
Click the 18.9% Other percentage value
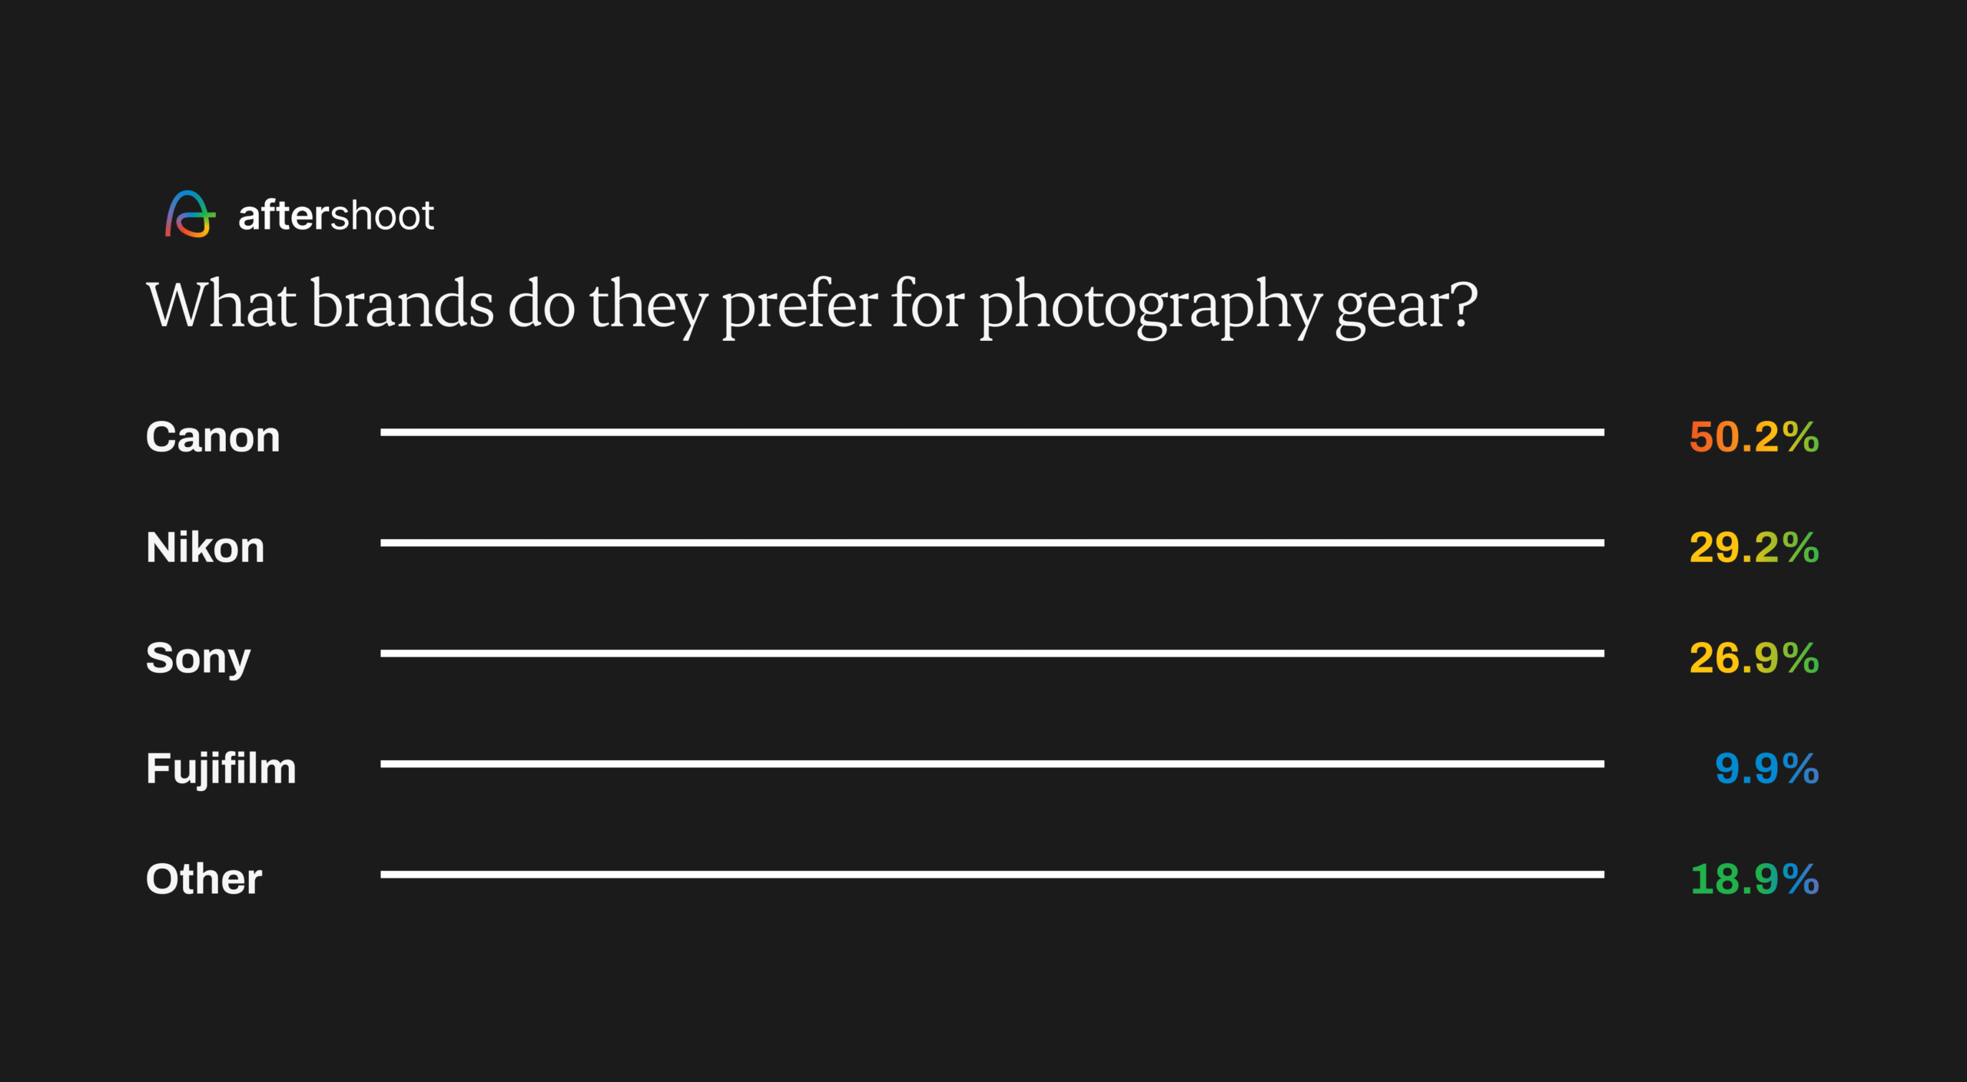(x=1754, y=879)
